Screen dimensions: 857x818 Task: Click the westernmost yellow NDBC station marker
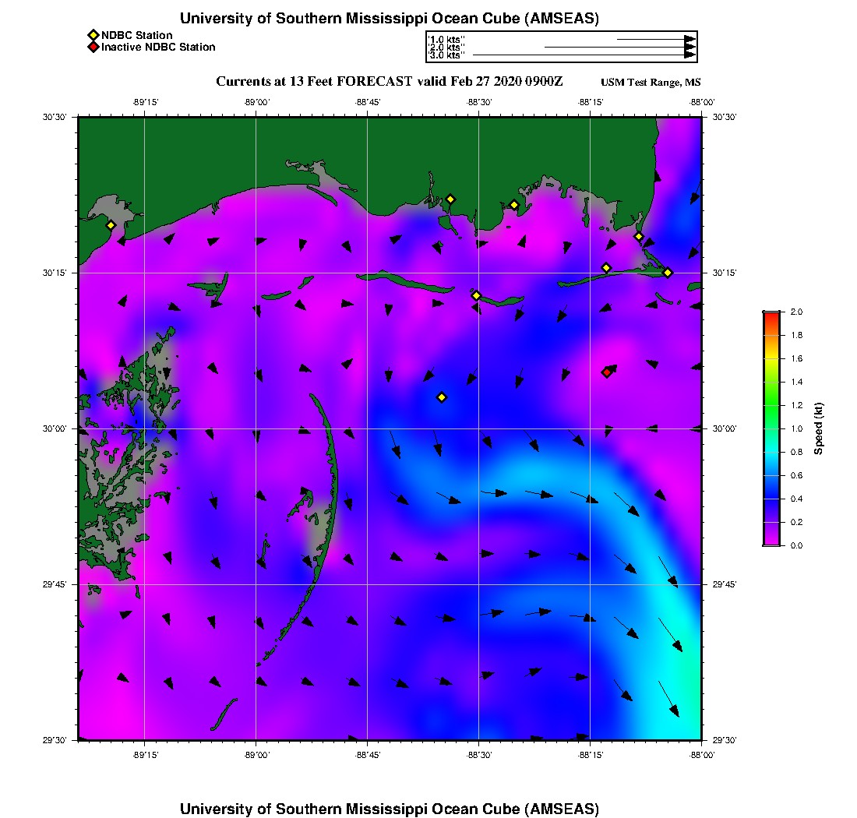tap(111, 225)
